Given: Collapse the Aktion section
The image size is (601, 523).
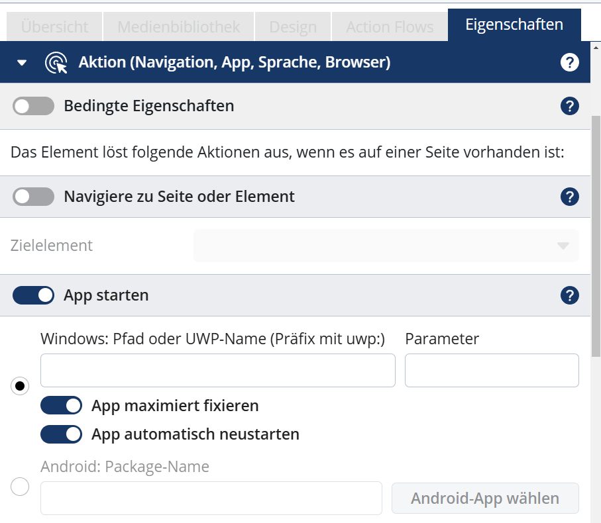Looking at the screenshot, I should point(21,62).
